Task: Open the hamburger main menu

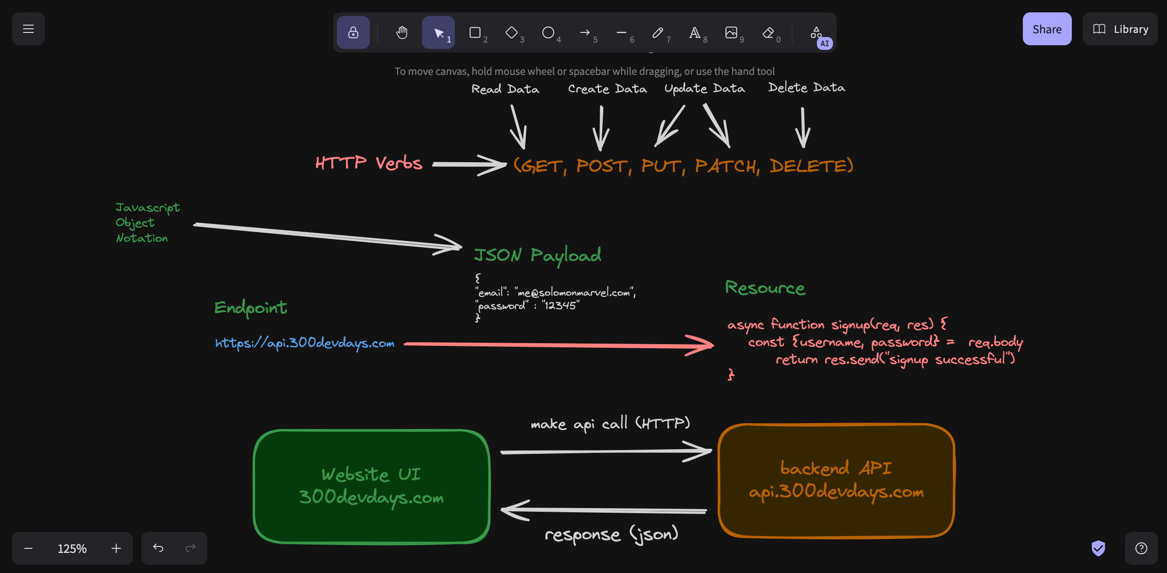Action: pyautogui.click(x=28, y=29)
